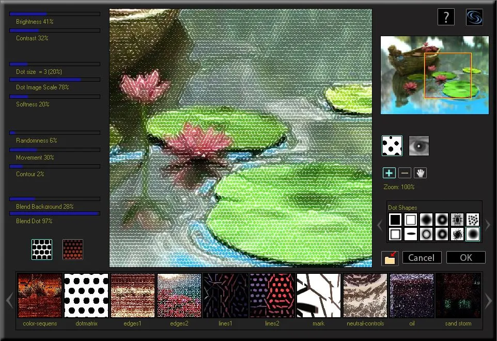497x341 pixels.
Task: Click the help question mark icon
Action: click(x=446, y=17)
